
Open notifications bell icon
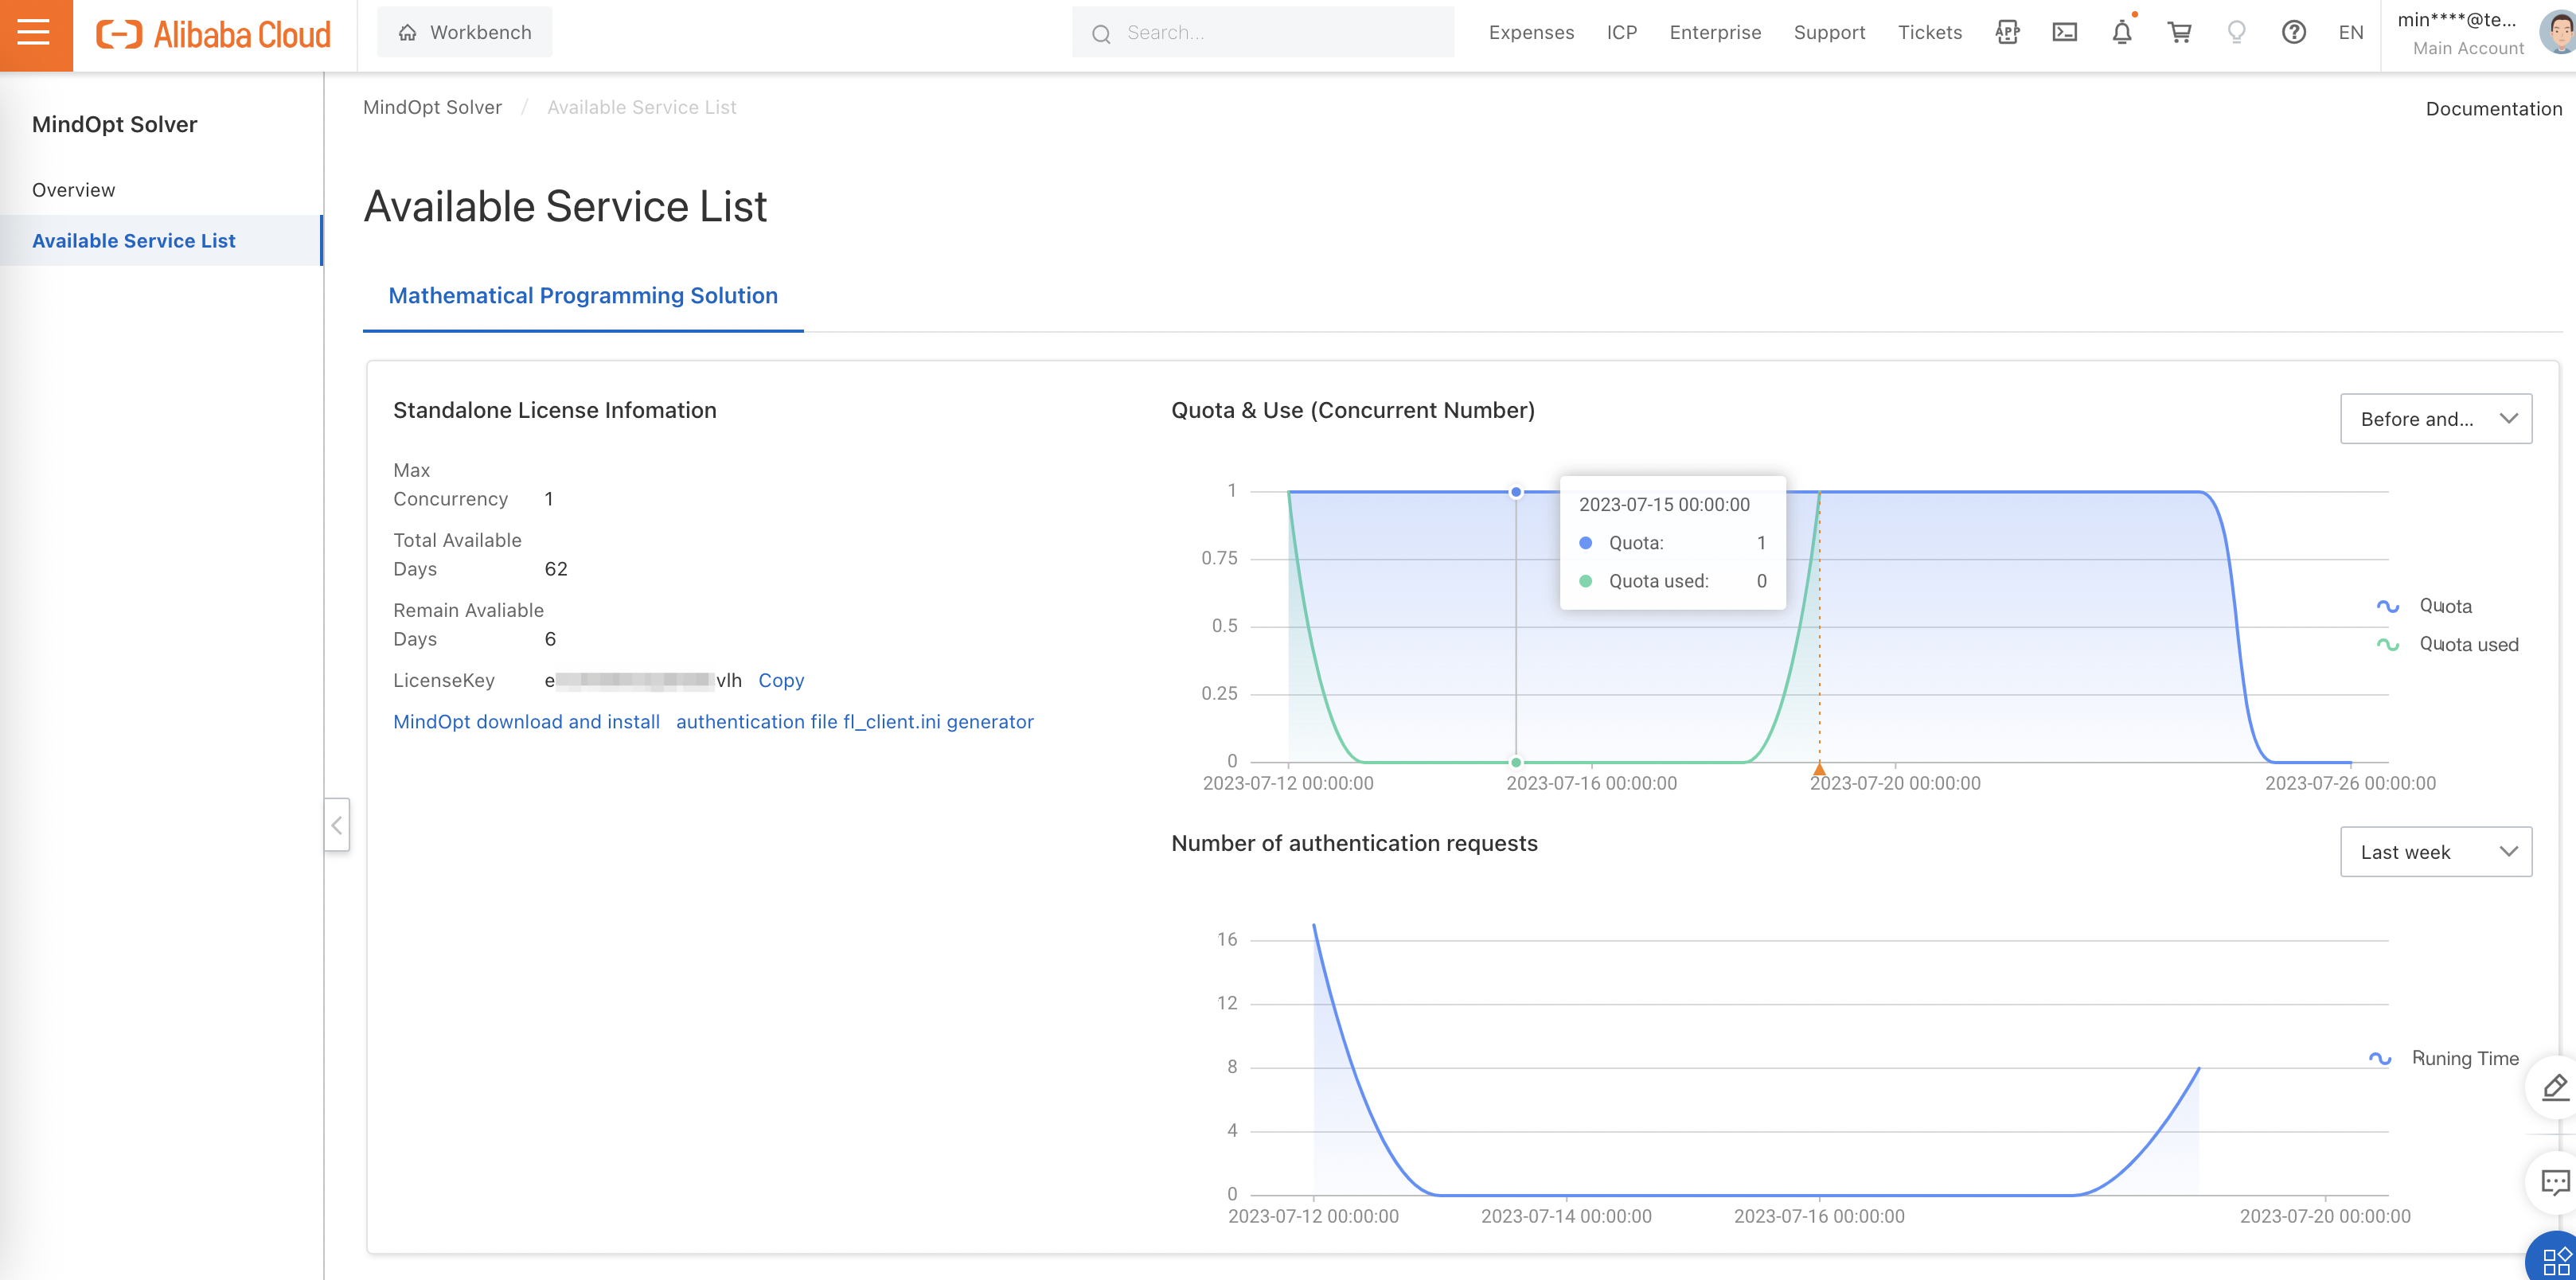[2121, 33]
